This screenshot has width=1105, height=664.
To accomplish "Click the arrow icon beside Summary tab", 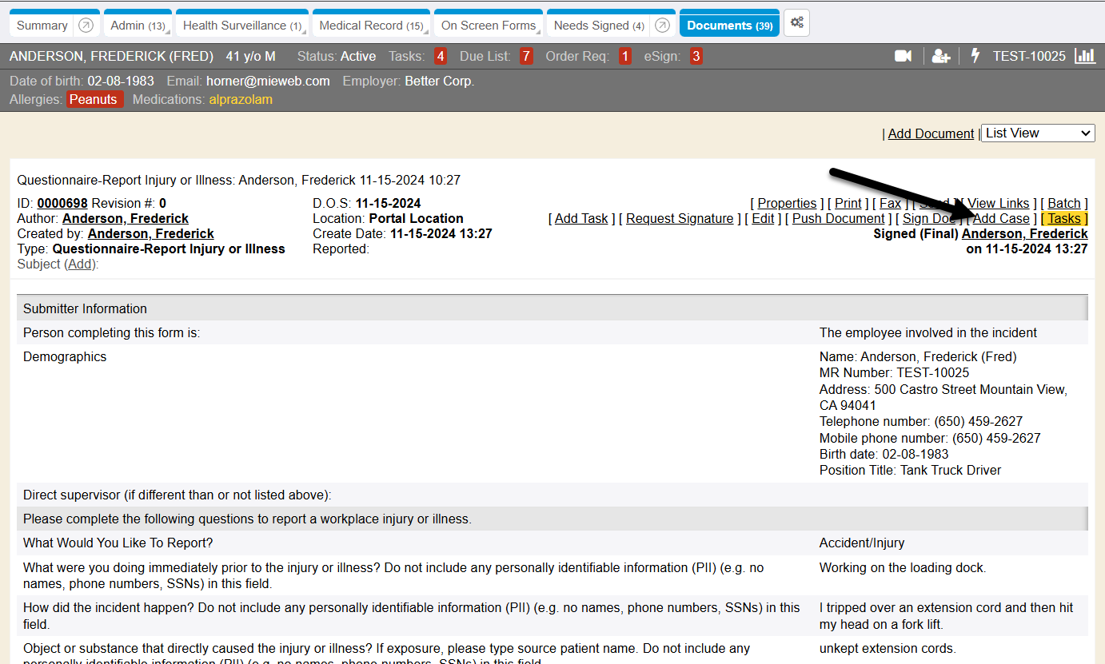I will click(x=86, y=26).
